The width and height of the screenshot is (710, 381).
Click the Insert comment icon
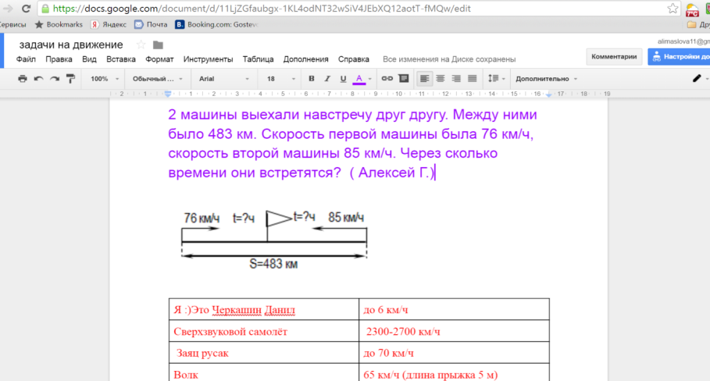click(404, 79)
